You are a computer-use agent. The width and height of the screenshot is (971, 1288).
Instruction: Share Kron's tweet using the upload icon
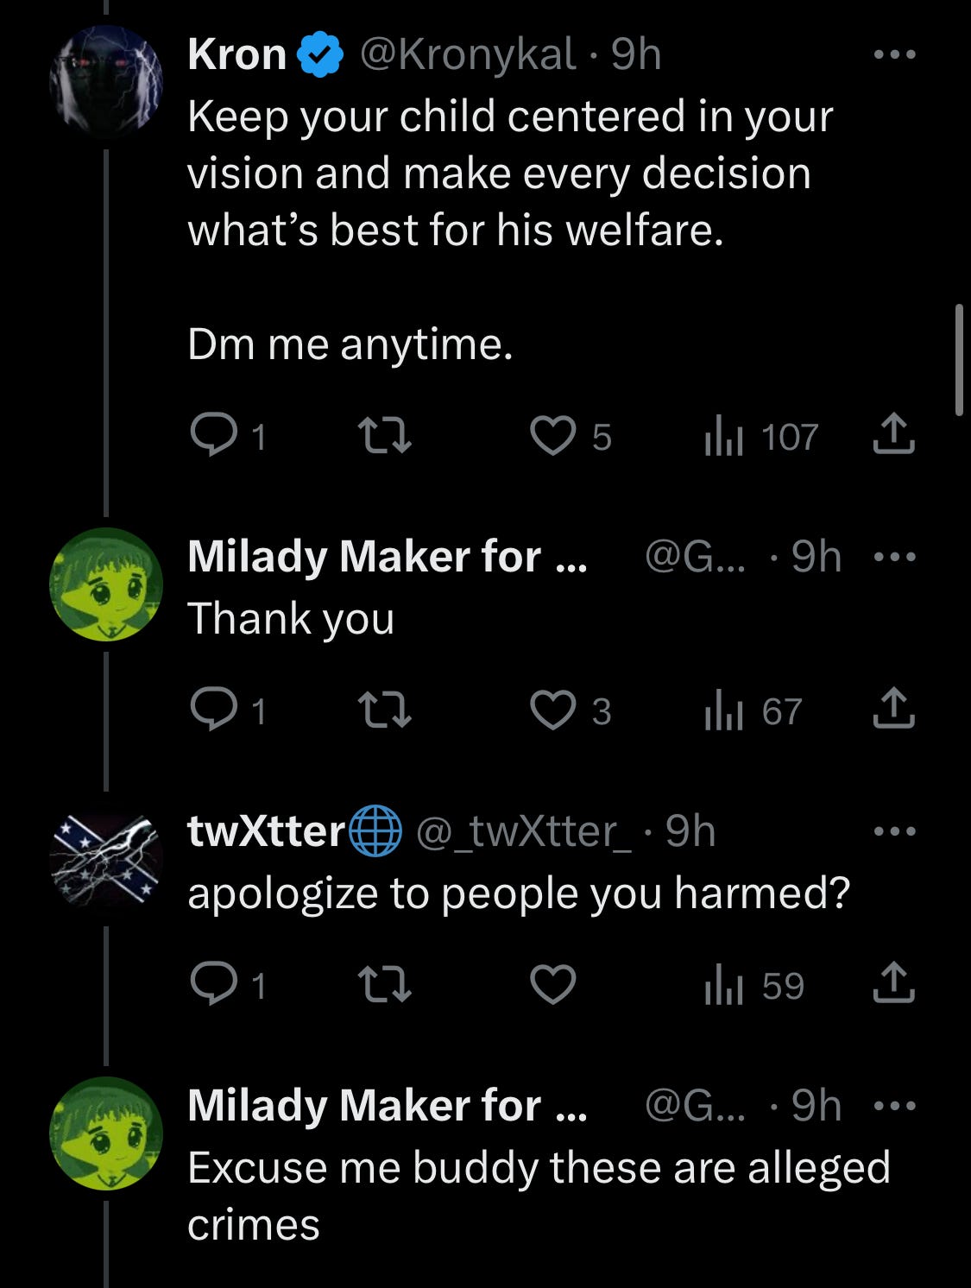pyautogui.click(x=893, y=434)
